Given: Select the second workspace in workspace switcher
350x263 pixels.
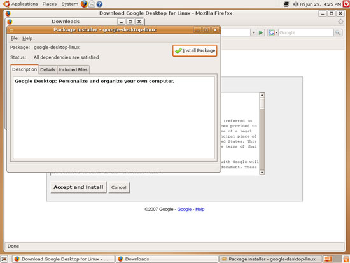Looking at the screenshot, I should (x=337, y=259).
